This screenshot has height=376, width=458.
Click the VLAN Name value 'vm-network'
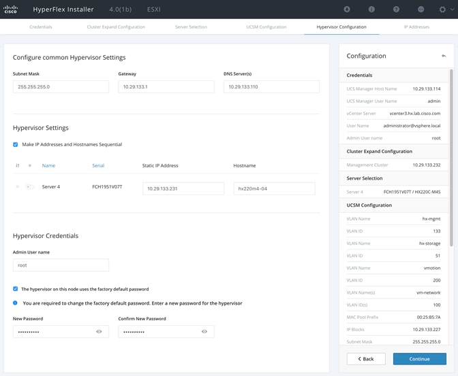click(x=429, y=292)
